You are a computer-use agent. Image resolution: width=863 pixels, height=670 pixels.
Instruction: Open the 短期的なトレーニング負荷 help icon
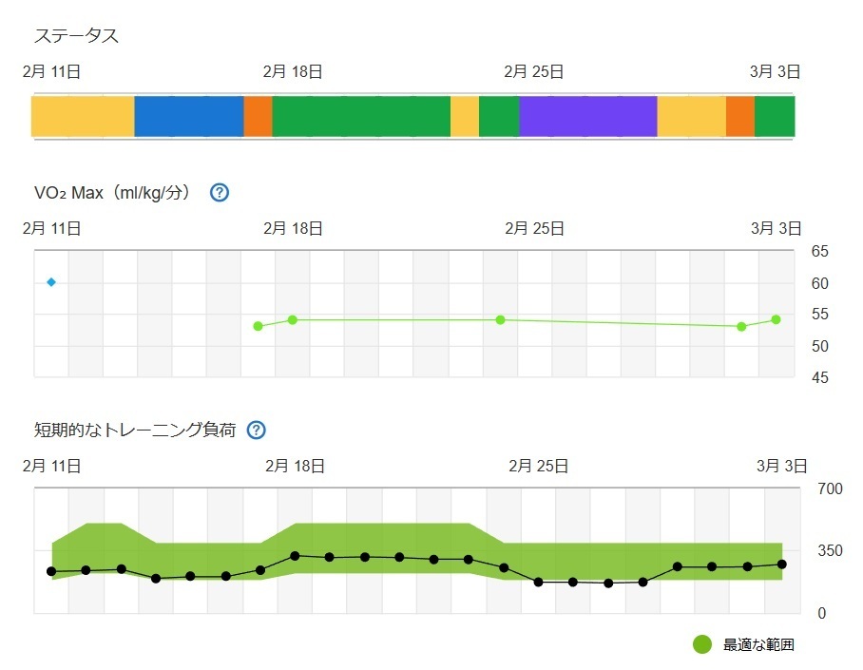point(256,430)
